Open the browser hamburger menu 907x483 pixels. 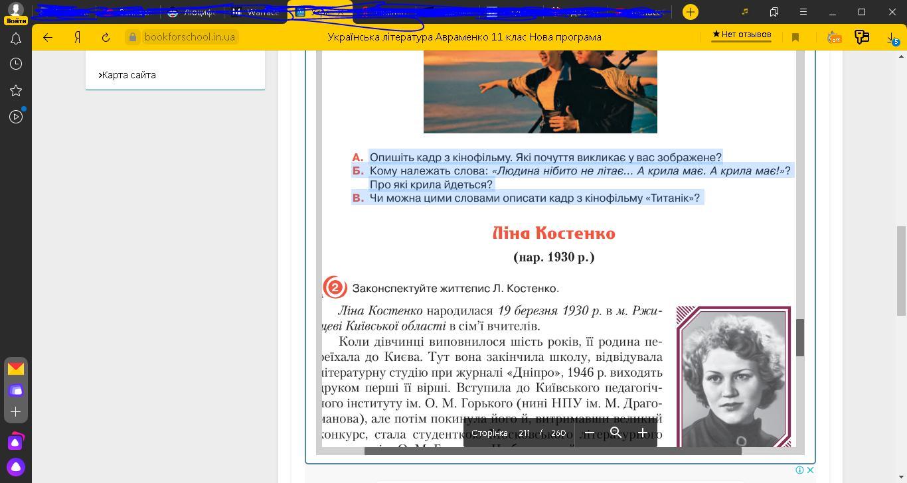tap(803, 12)
